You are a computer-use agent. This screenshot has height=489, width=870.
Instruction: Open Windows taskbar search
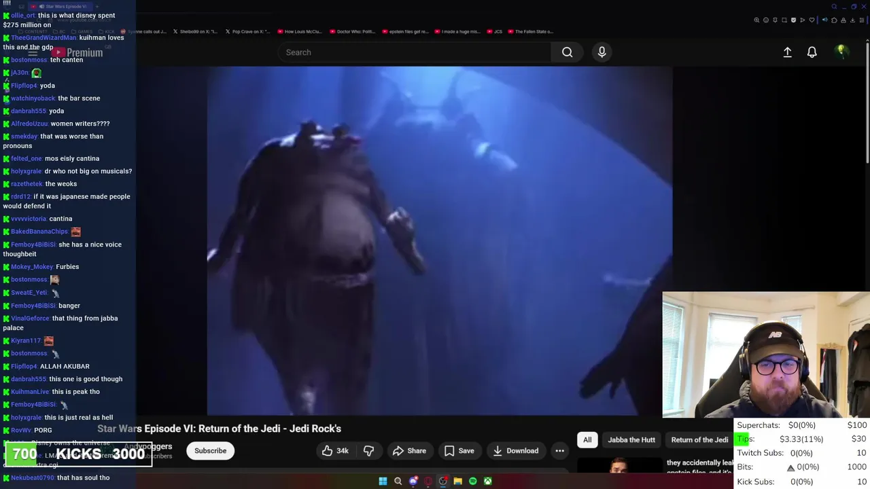pos(398,482)
